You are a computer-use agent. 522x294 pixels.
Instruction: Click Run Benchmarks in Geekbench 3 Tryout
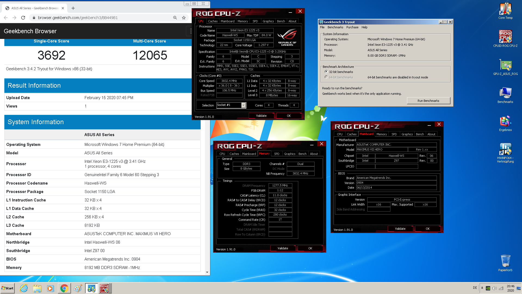pos(428,101)
